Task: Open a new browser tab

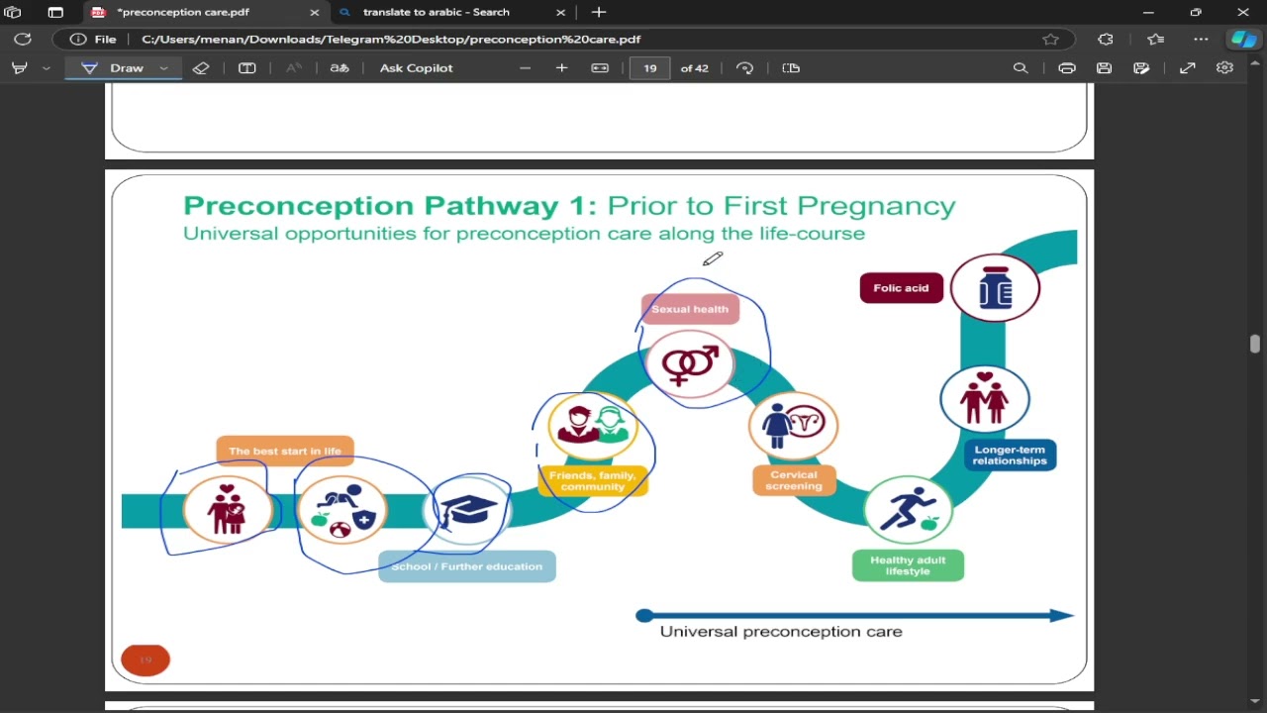Action: tap(598, 12)
